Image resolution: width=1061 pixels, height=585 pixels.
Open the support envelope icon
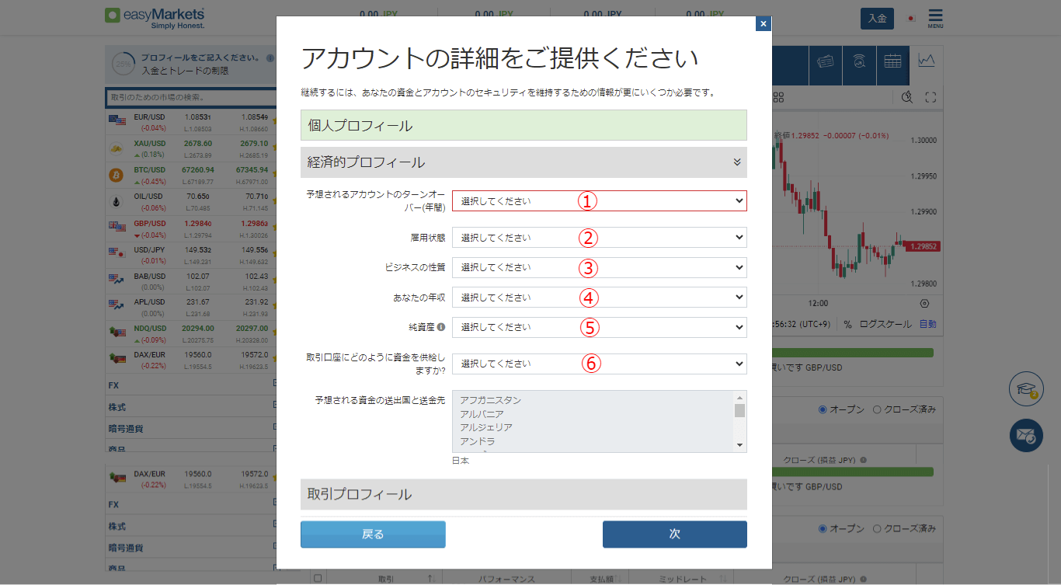point(1025,436)
